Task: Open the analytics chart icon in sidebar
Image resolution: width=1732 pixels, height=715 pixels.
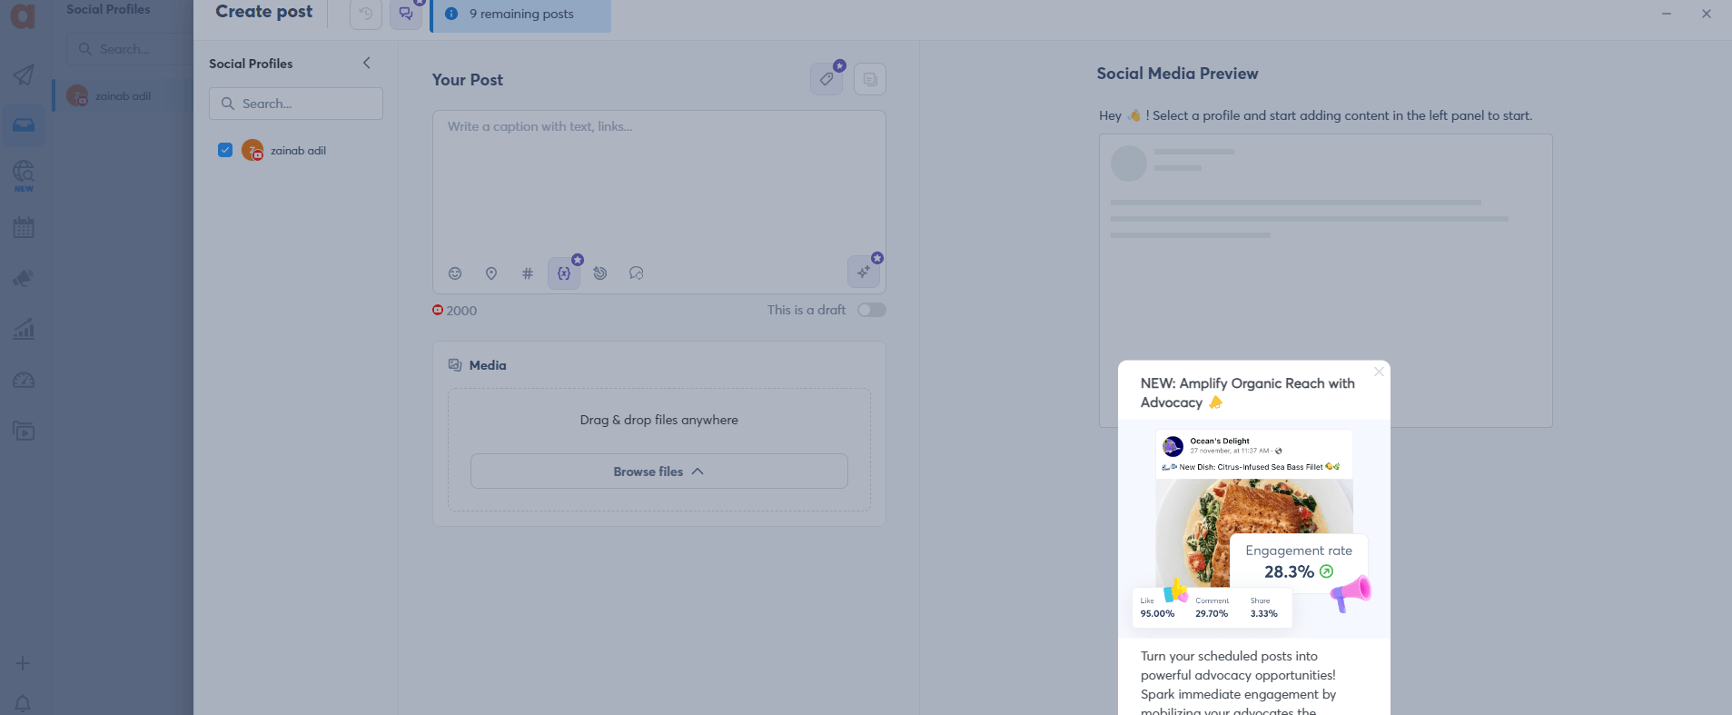Action: [x=24, y=329]
